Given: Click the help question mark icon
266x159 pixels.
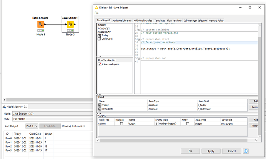Looking at the screenshot, I should (x=246, y=151).
